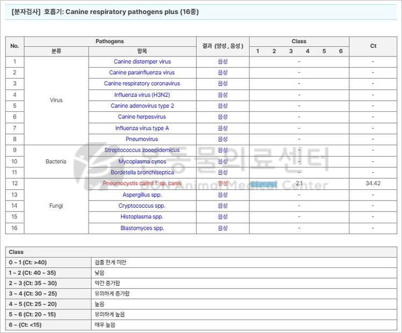Click the Ct value 34.42 cell
Screen dimensions: 402x333
click(373, 183)
